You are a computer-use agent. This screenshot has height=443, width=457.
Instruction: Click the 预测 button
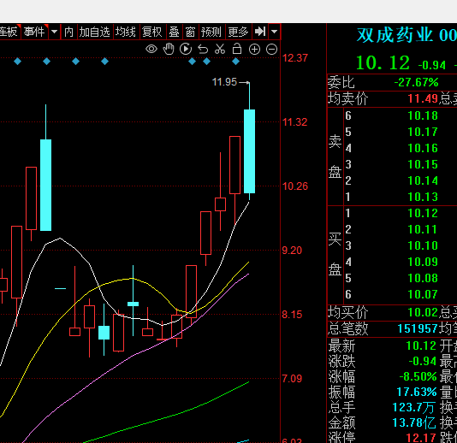pos(211,32)
